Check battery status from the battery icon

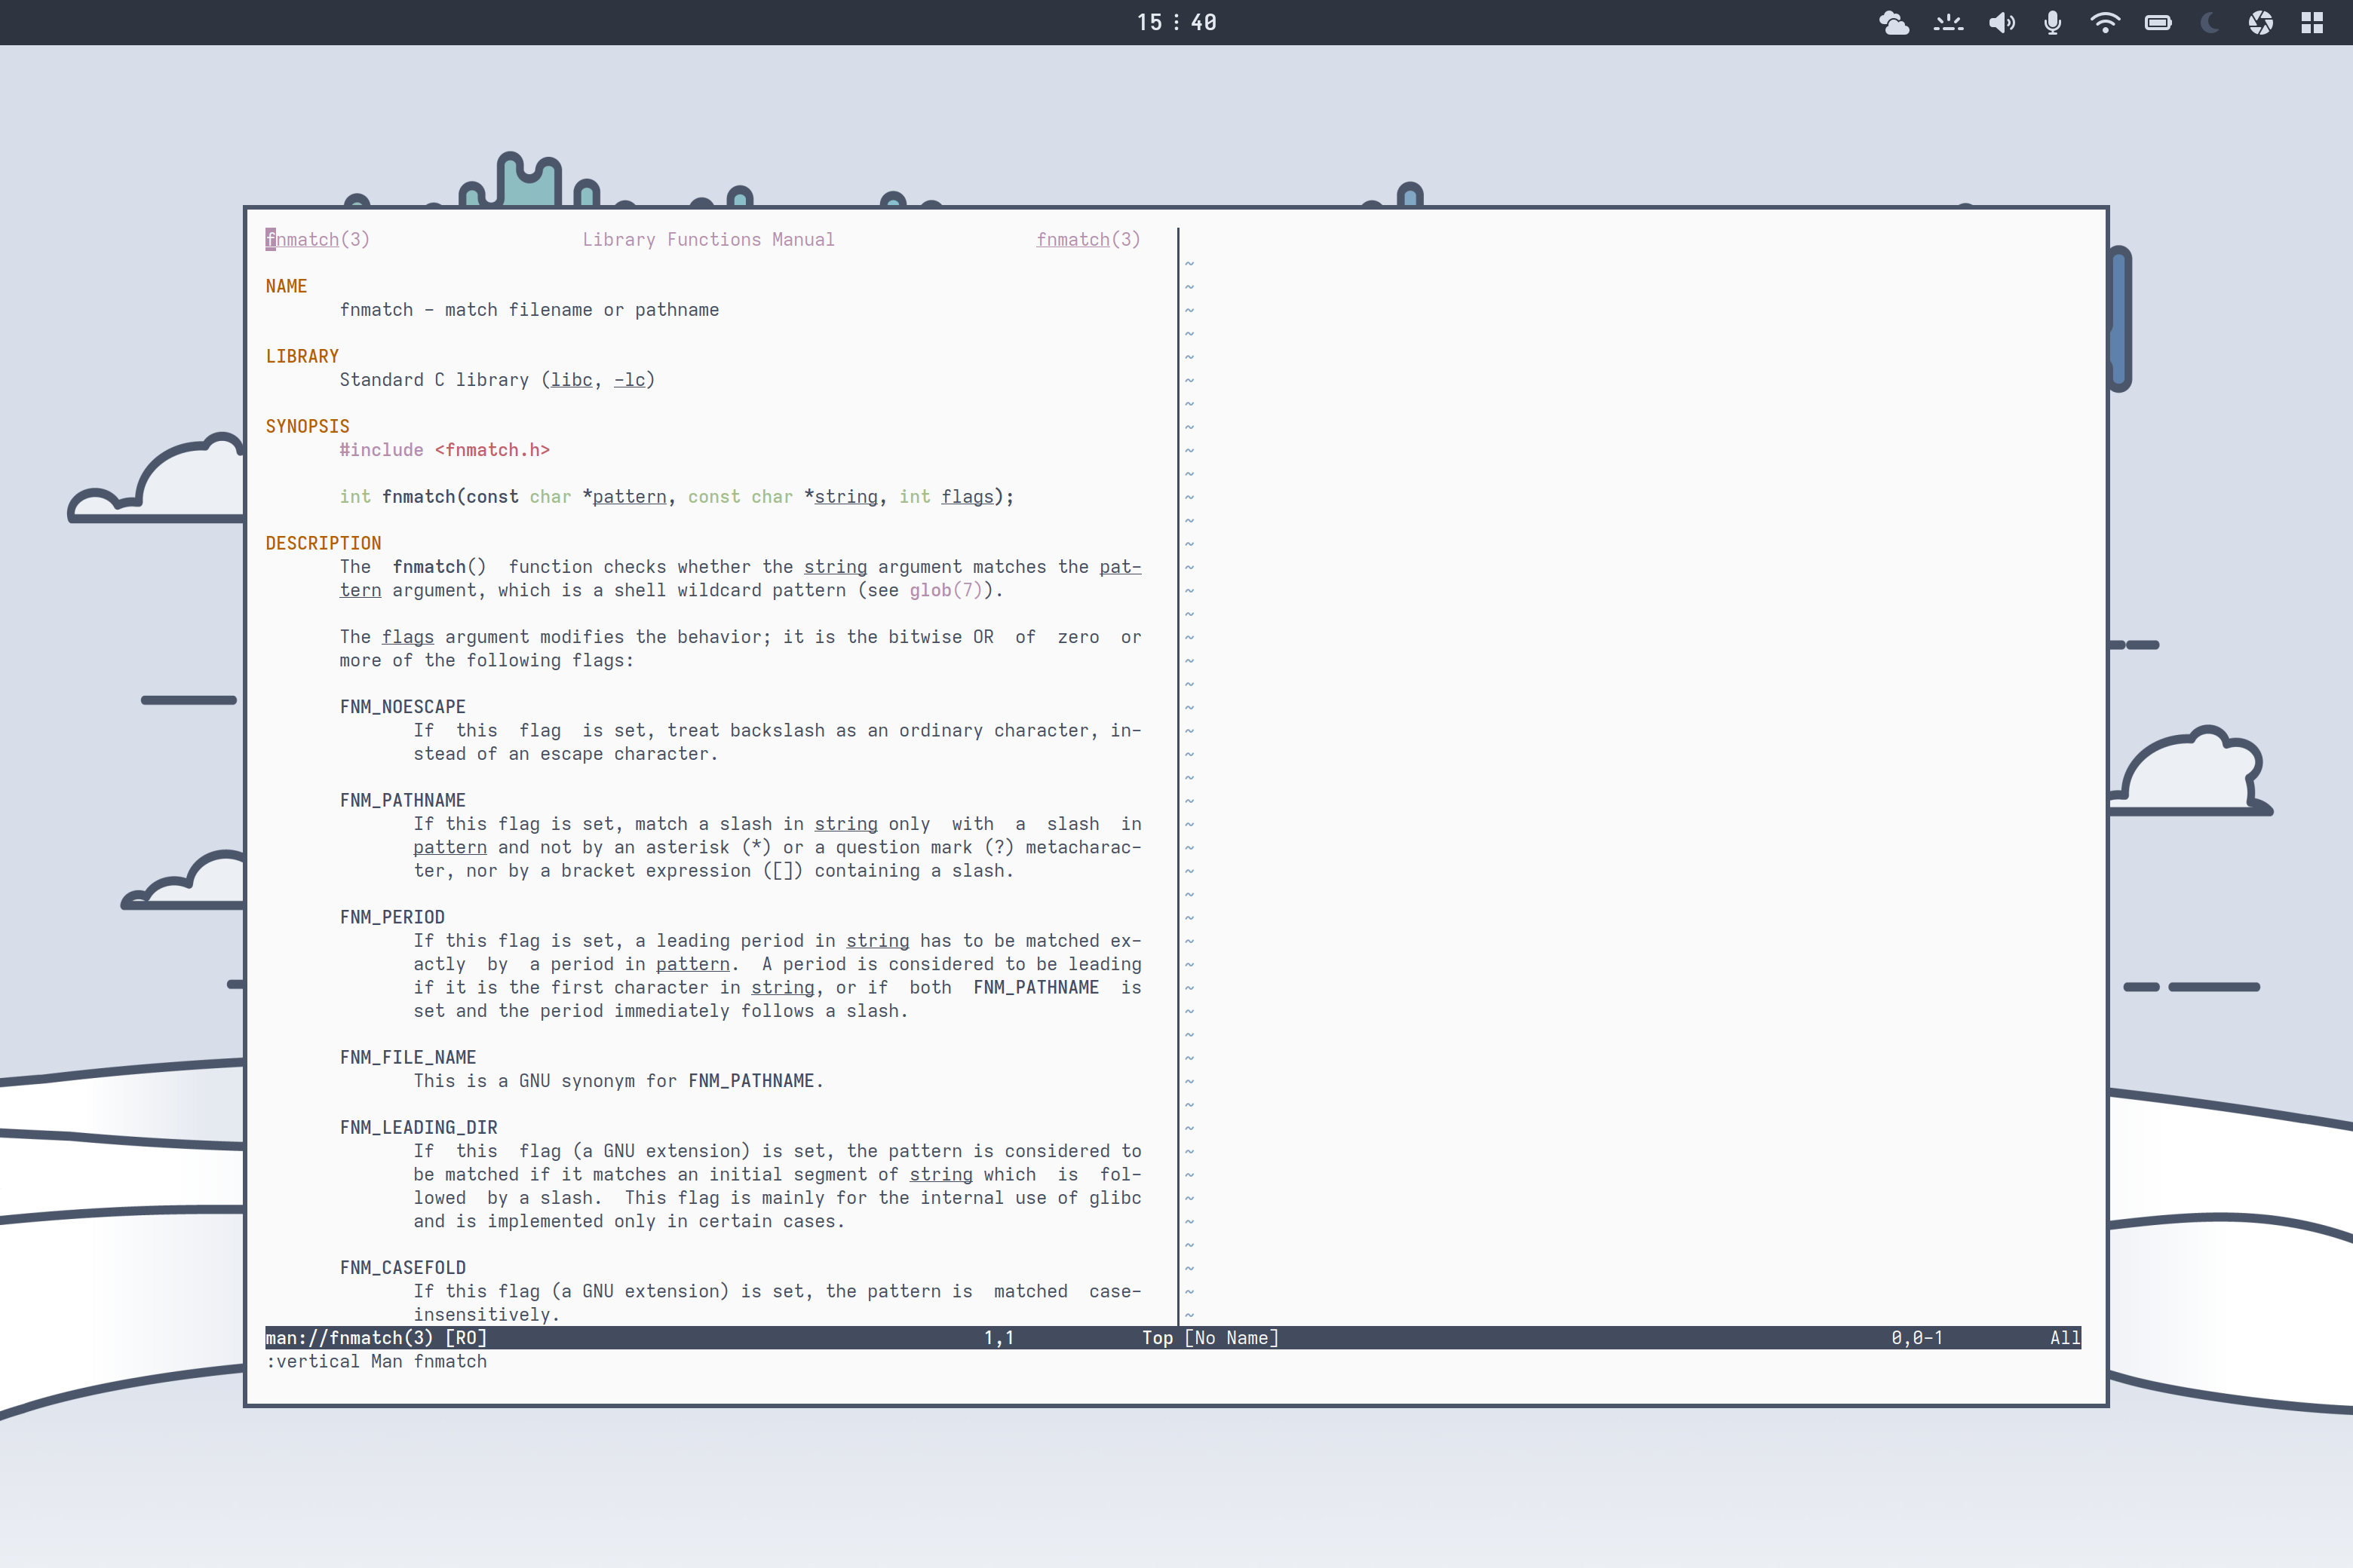(2157, 22)
